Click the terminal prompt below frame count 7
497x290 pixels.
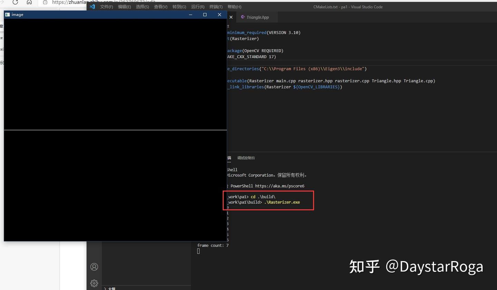198,251
